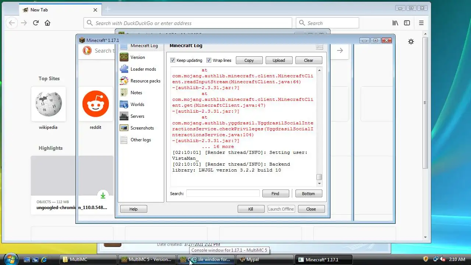This screenshot has height=265, width=471.
Task: Open the browser library icon
Action: [395, 23]
